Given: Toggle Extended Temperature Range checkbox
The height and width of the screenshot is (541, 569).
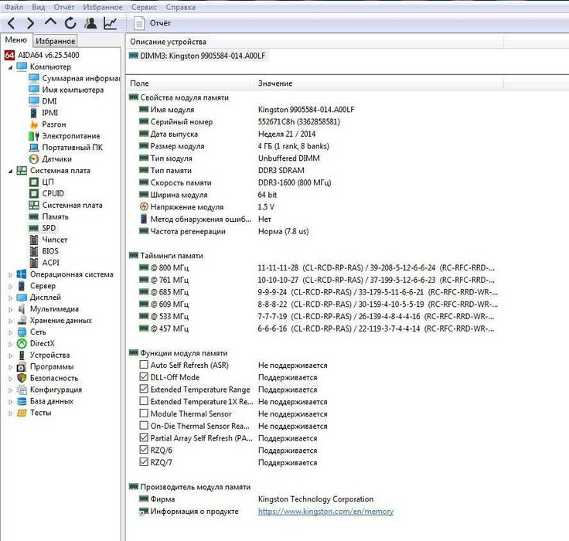Looking at the screenshot, I should (x=144, y=389).
